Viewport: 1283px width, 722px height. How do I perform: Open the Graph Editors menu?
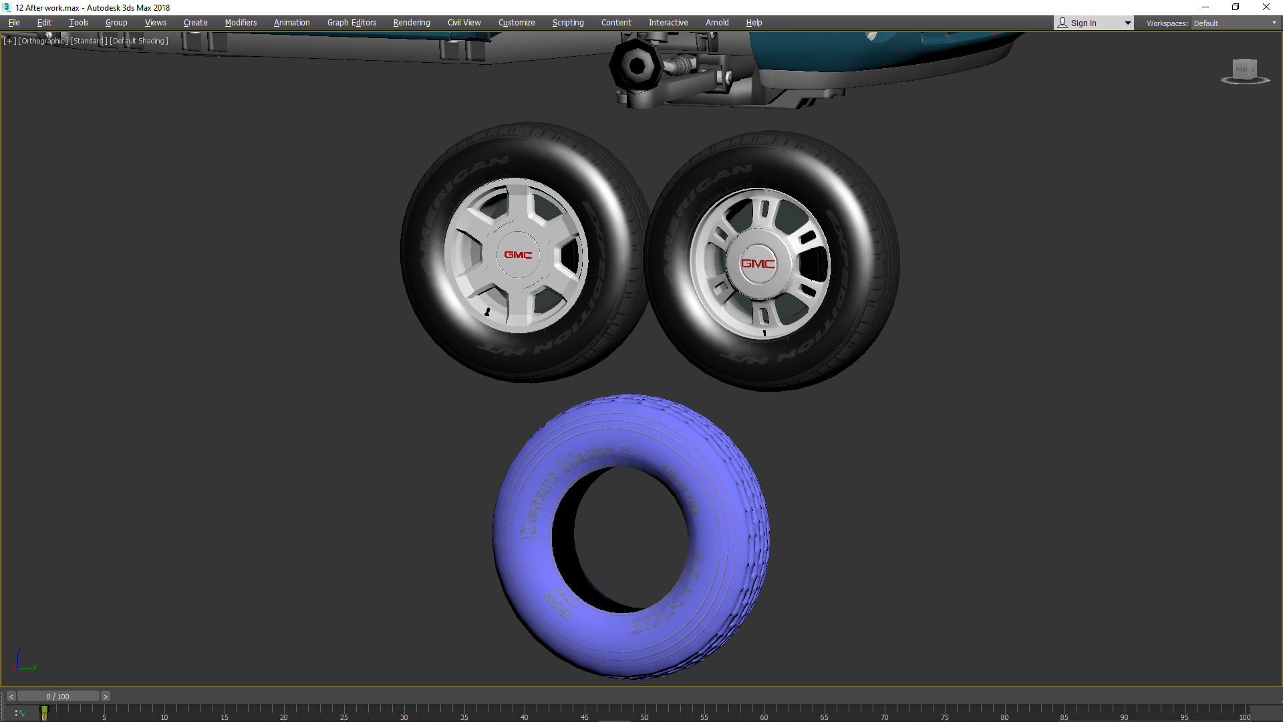tap(351, 23)
